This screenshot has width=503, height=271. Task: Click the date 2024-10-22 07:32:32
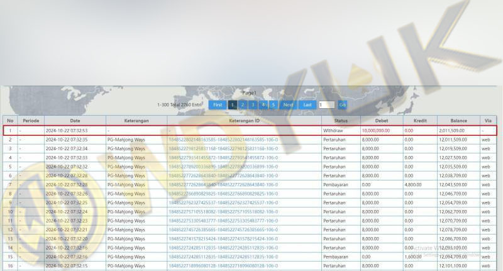click(67, 167)
